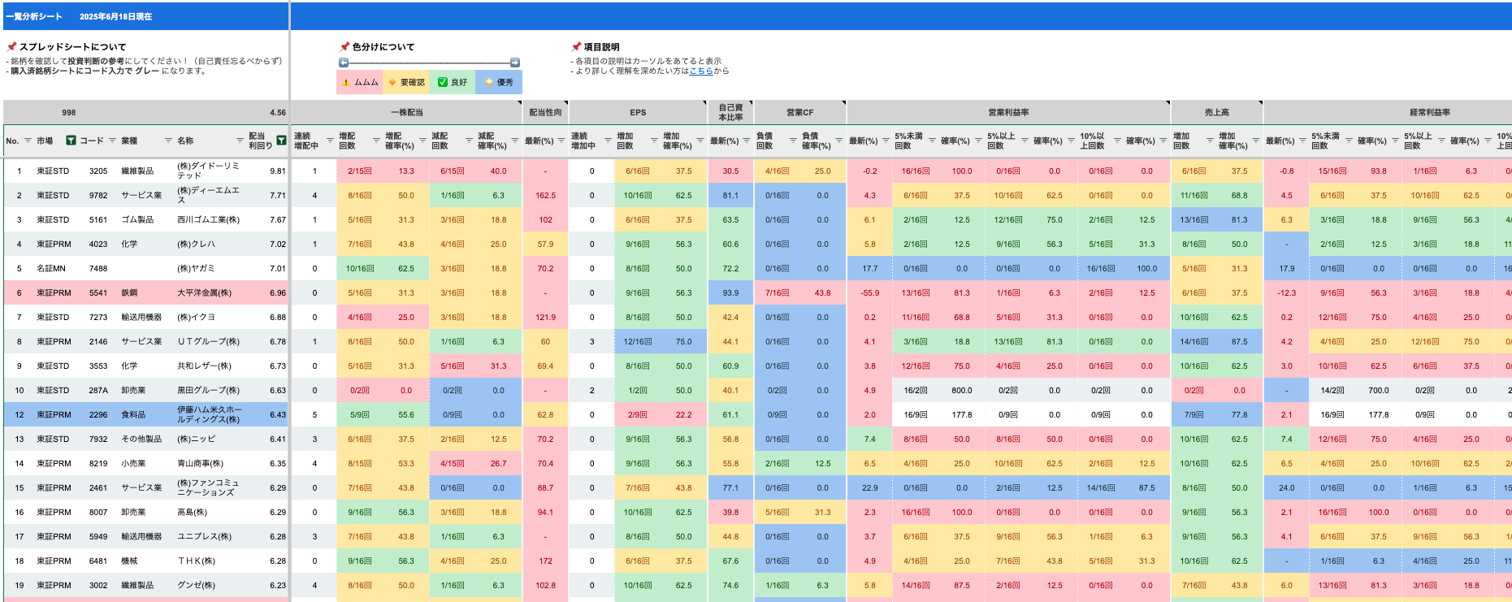Select the code cell 287A
This screenshot has height=602, width=1512.
click(x=98, y=390)
